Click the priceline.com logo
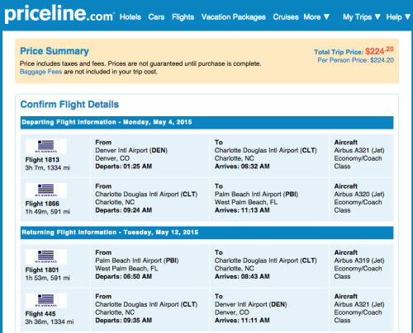This screenshot has height=333, width=413. [x=59, y=14]
